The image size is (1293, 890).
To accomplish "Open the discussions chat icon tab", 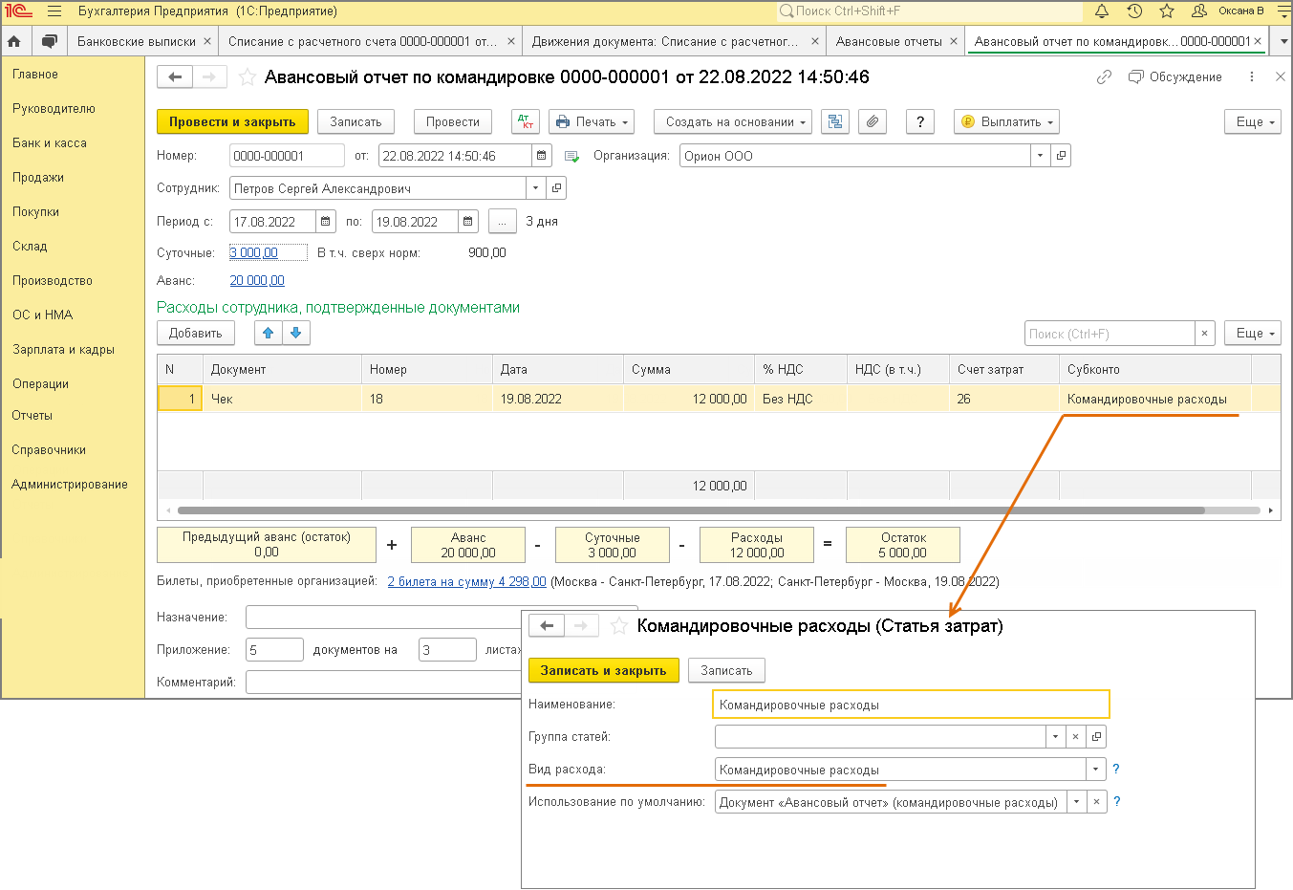I will point(50,41).
